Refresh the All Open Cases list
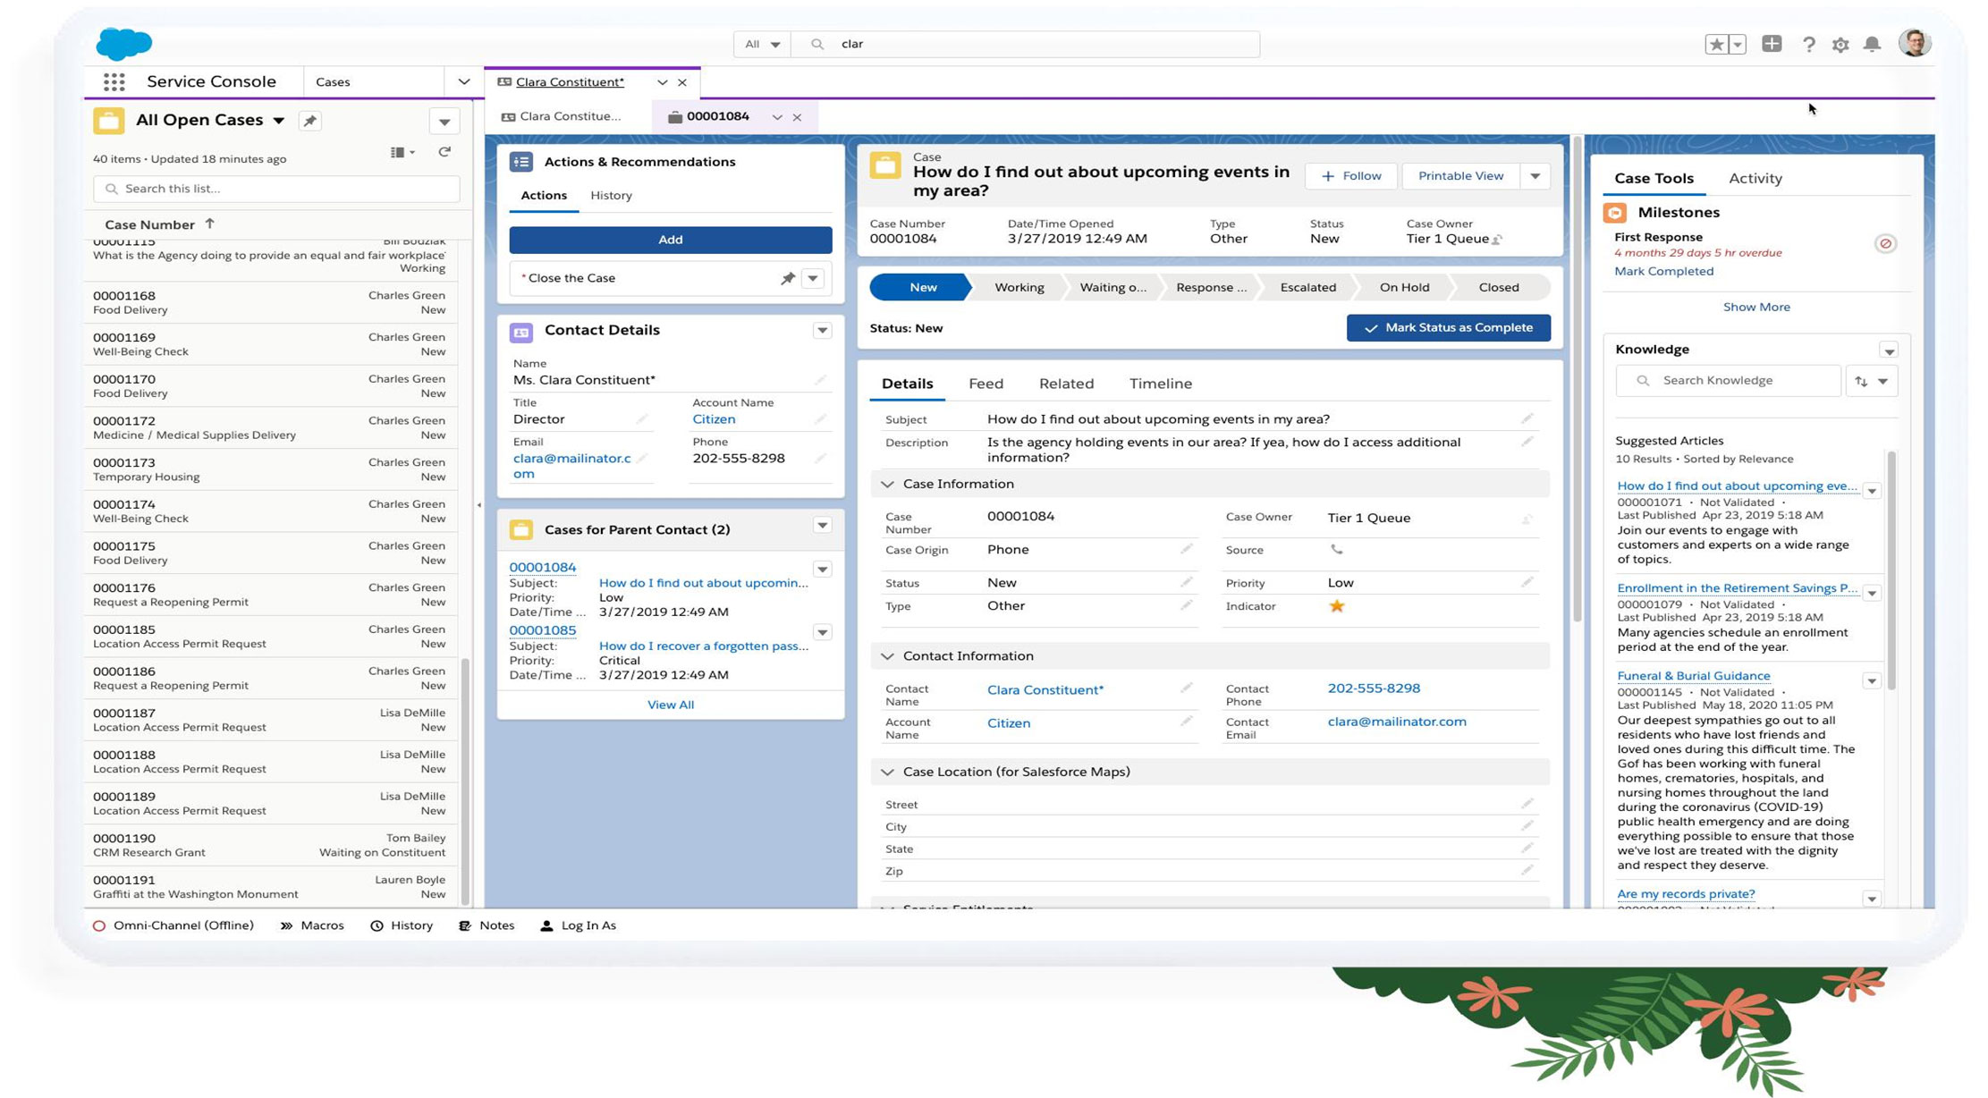The image size is (1988, 1098). point(444,152)
